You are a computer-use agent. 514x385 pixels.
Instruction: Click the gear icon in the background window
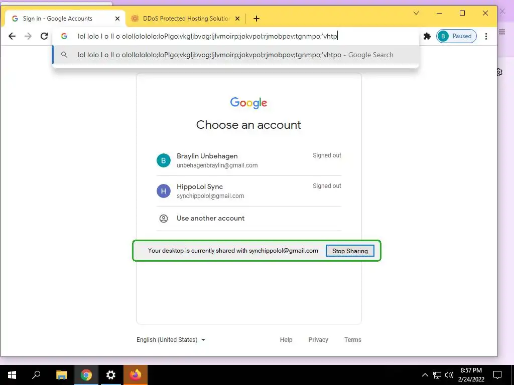(499, 72)
